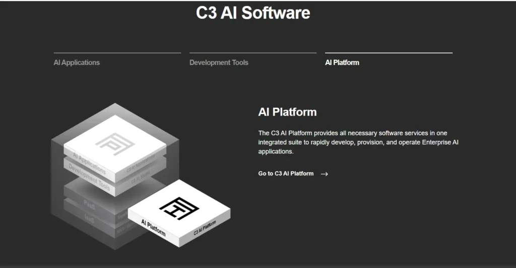
Task: Click the PaaS layer in the diagram
Action: click(89, 205)
